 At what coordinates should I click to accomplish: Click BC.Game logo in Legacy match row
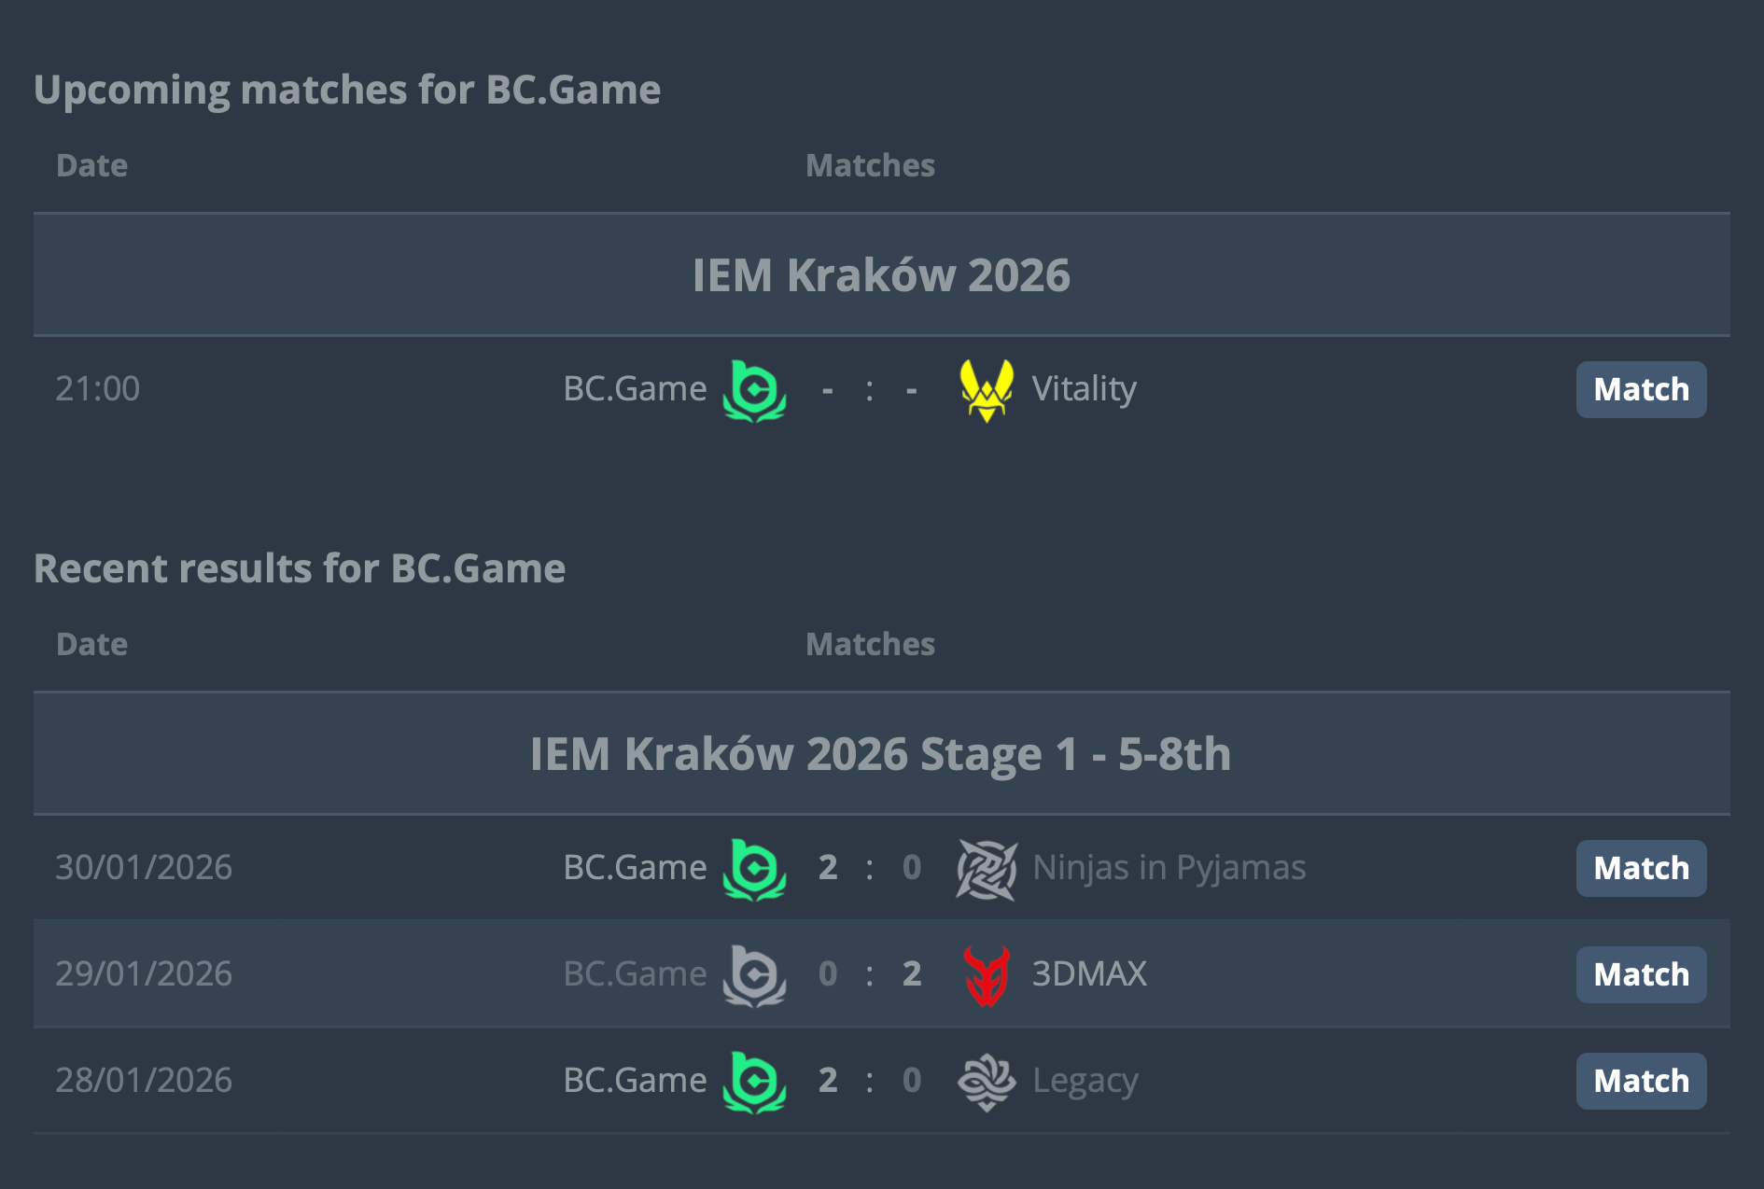click(754, 1082)
